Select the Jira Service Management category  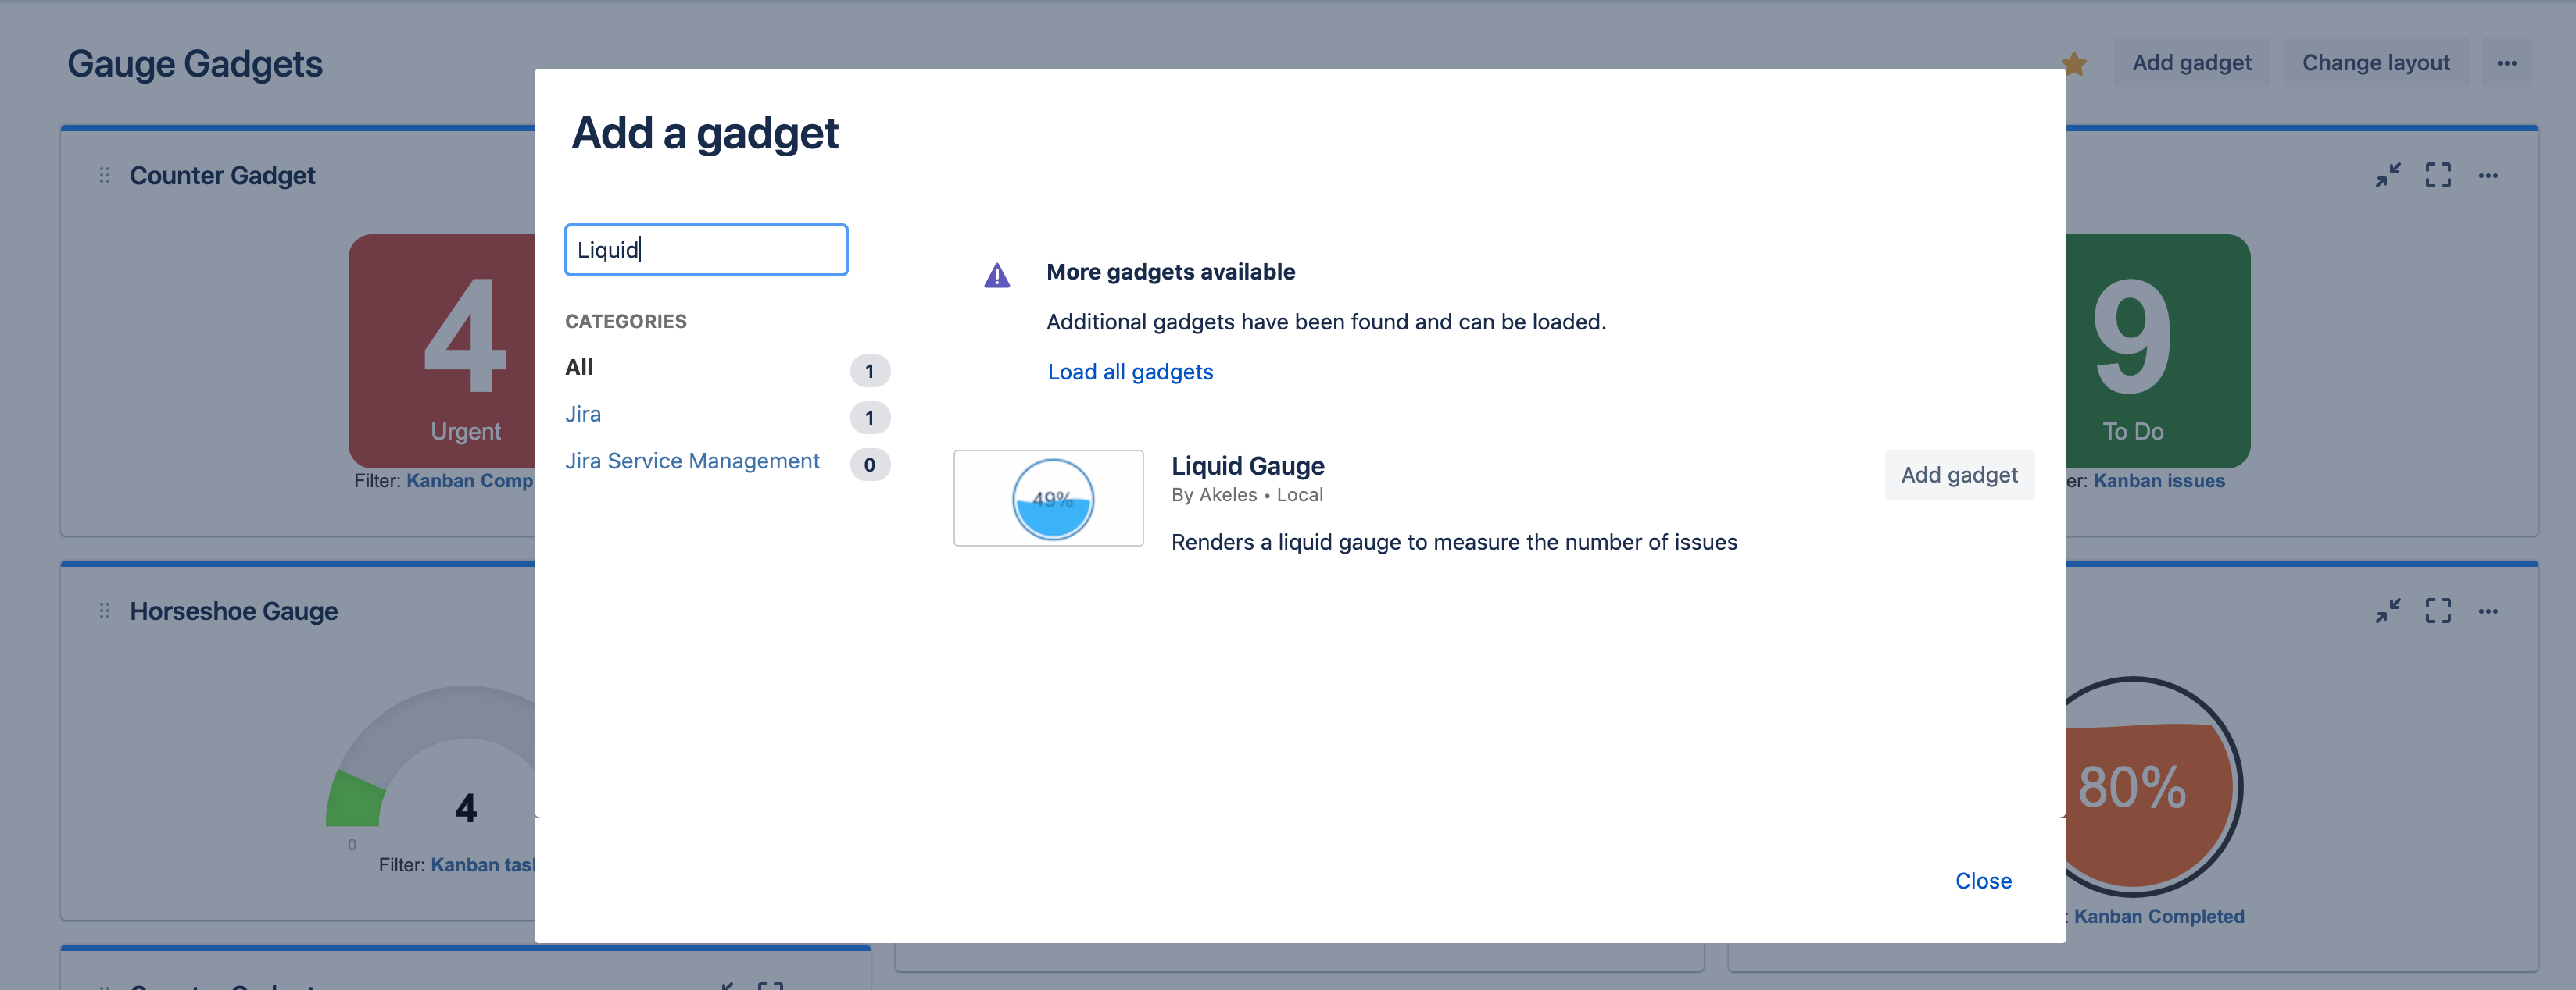693,461
